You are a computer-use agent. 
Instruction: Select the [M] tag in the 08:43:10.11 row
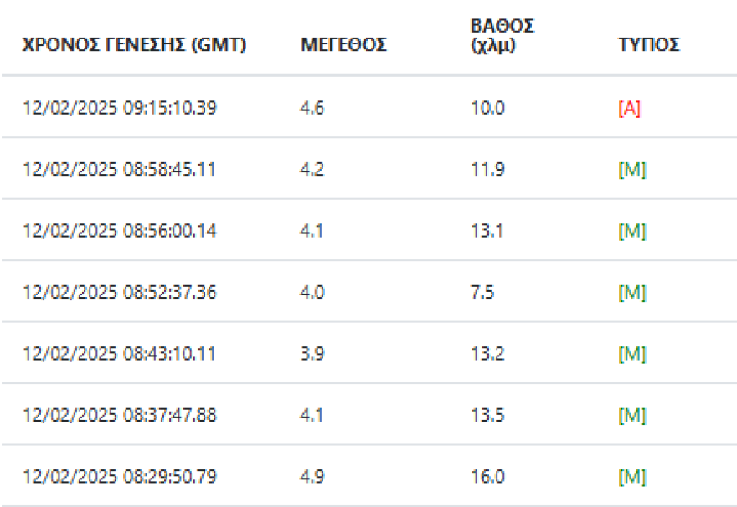coord(632,354)
